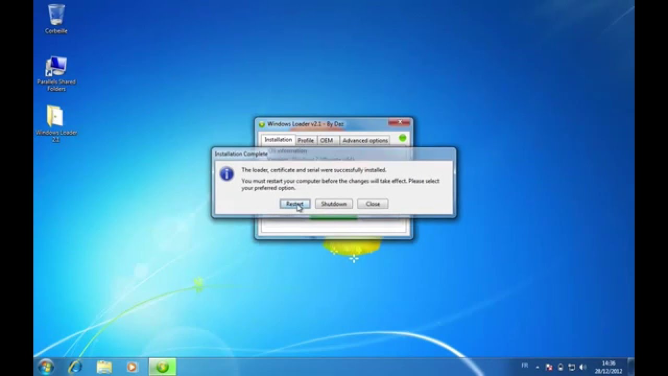Close the Windows Loader window

tap(400, 123)
